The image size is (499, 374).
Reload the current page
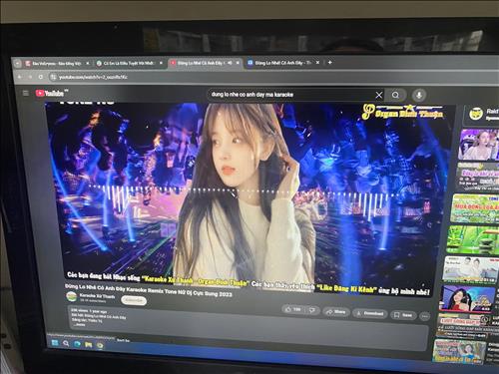coord(41,77)
